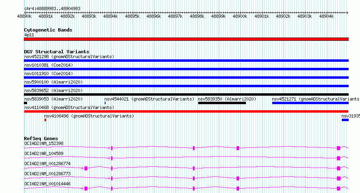360x193 pixels.
Task: Select the nsv1011910 (Coe2014) variant label
Action: point(49,73)
